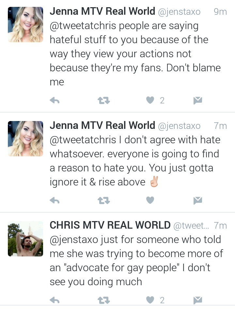Share 'rise above' tweet by message icon
This screenshot has width=235, height=314.
[198, 201]
